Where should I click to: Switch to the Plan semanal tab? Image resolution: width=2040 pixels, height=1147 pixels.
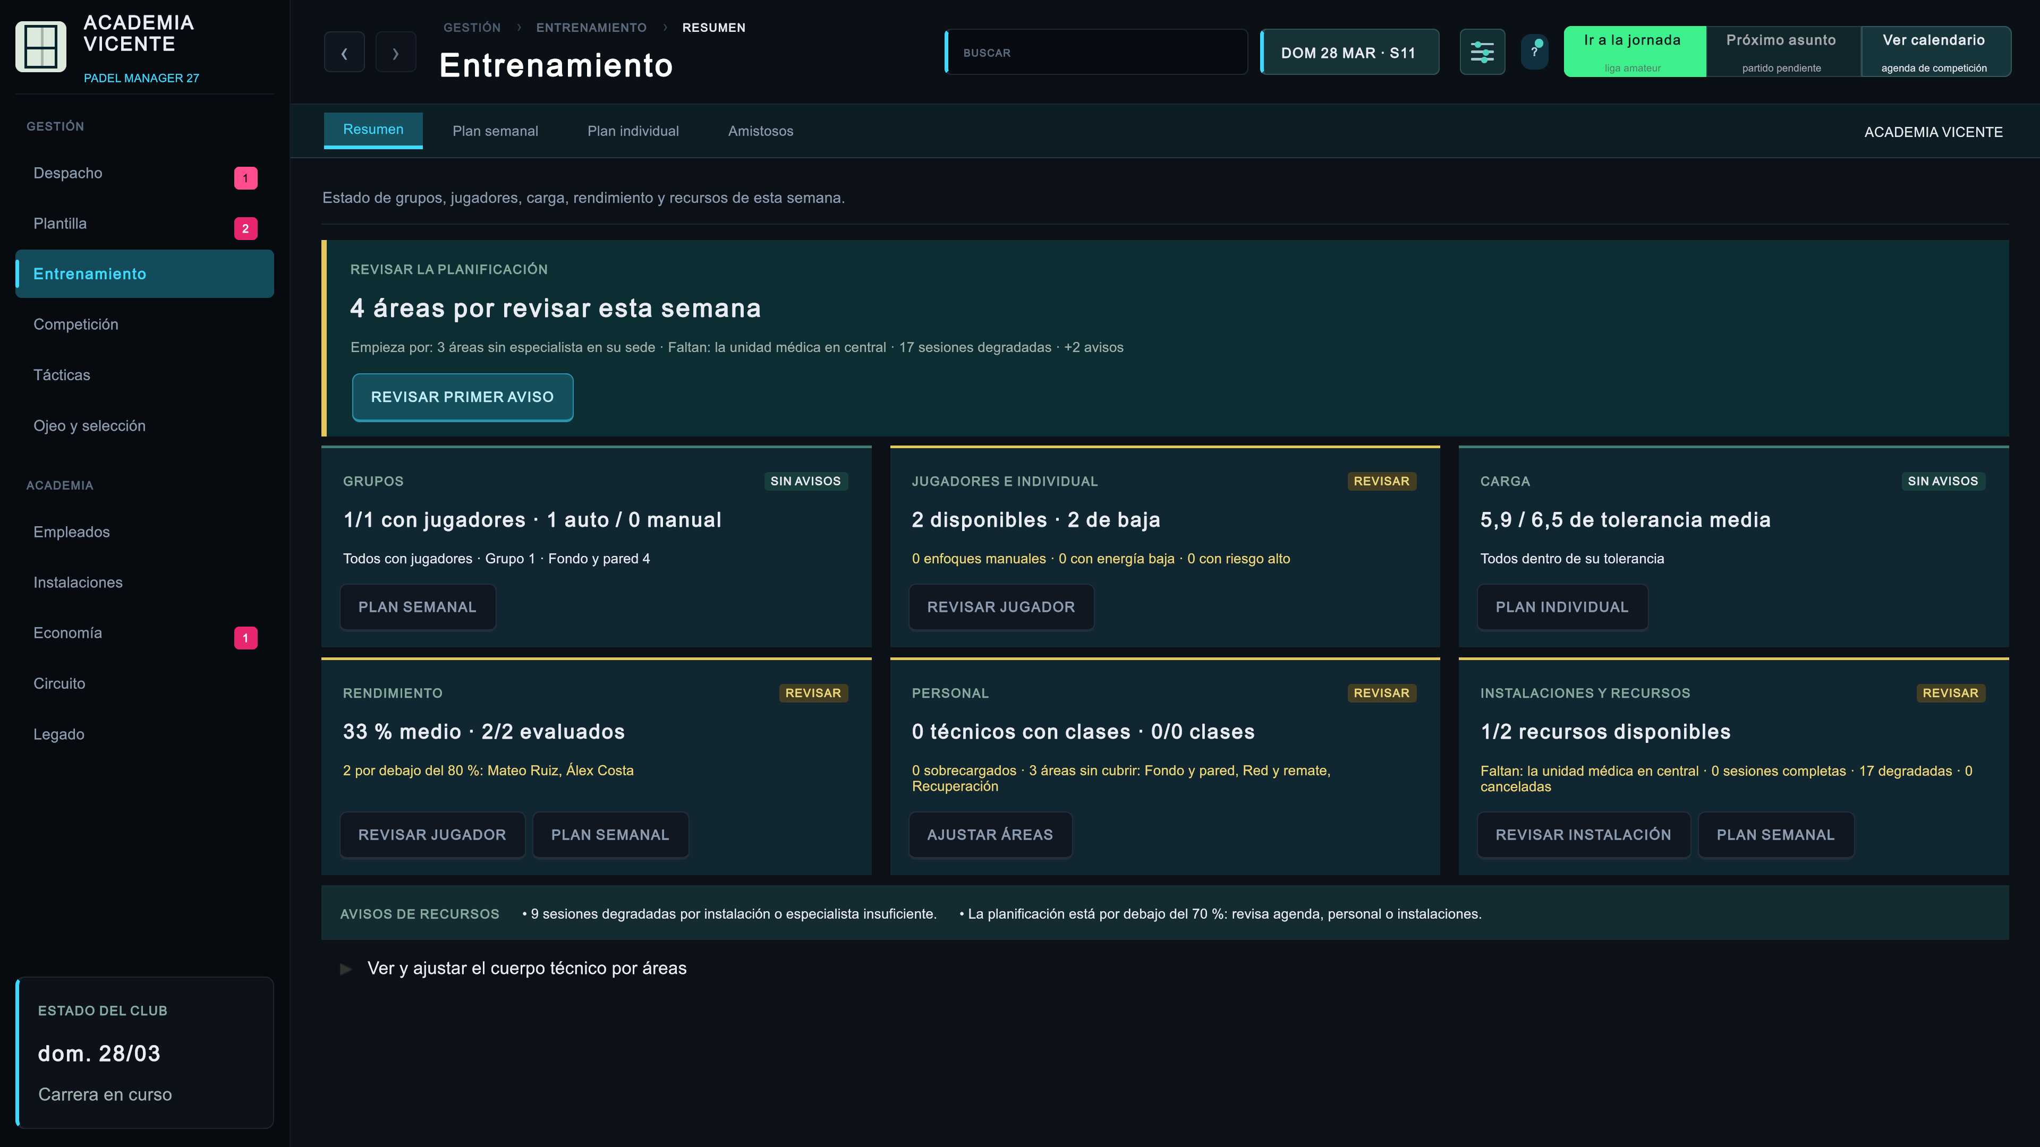tap(495, 131)
